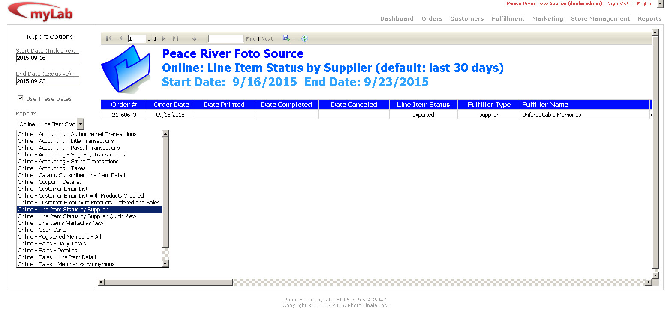Image resolution: width=667 pixels, height=313 pixels.
Task: Click the myLab logo
Action: click(41, 12)
